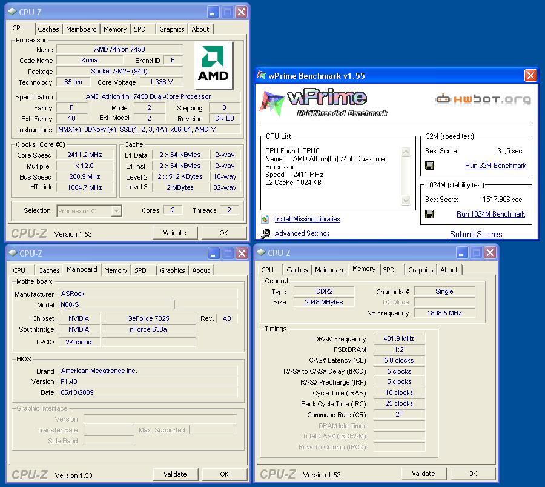Viewport: 545px width, 487px height.
Task: Click Submit Scores link
Action: click(x=476, y=234)
